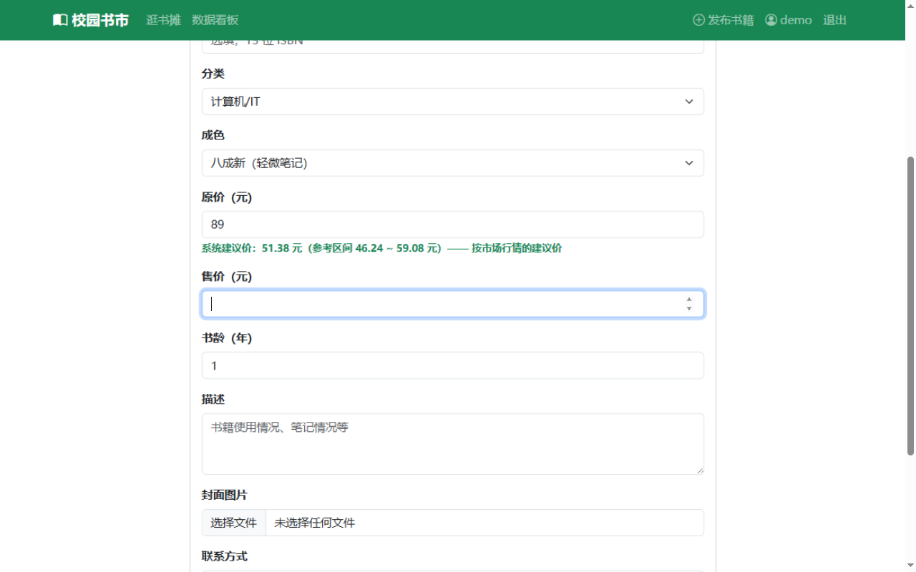Log out via 退出 link
Image resolution: width=916 pixels, height=572 pixels.
(834, 20)
